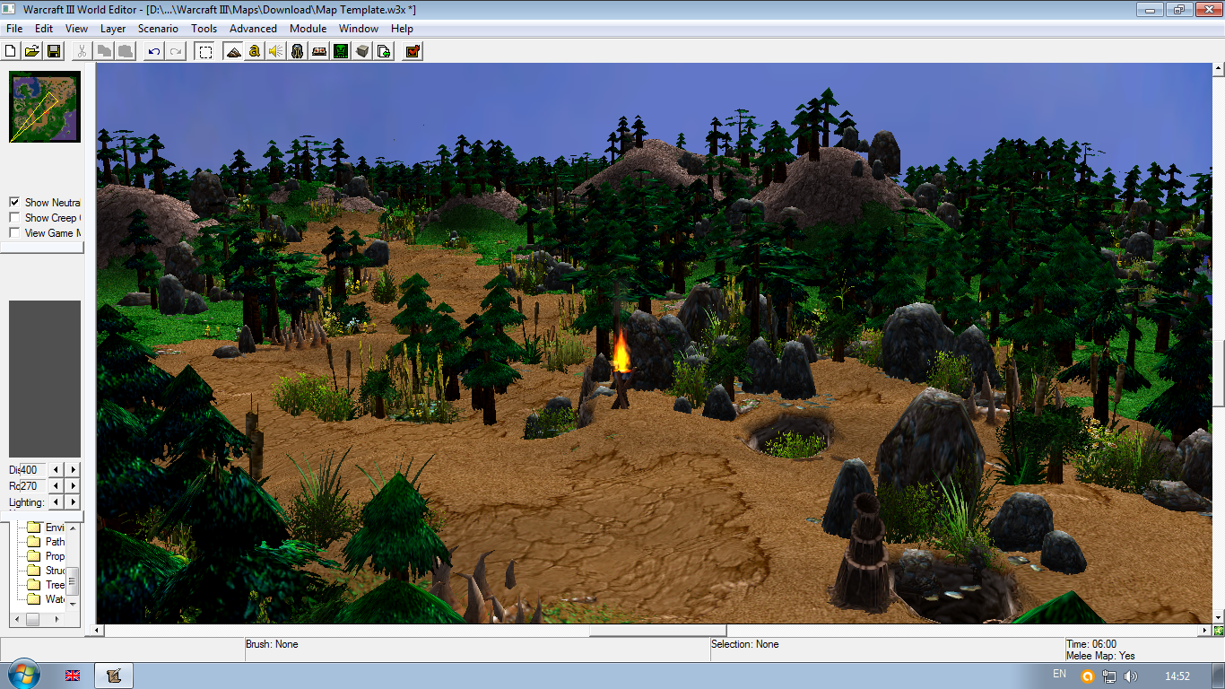Screen dimensions: 1225x689
Task: Enable the Show Creep checkbox
Action: point(14,218)
